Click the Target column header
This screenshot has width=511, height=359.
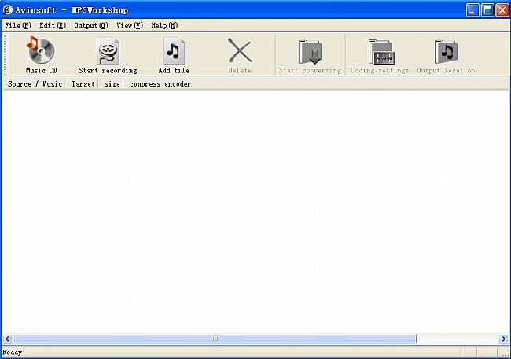82,84
